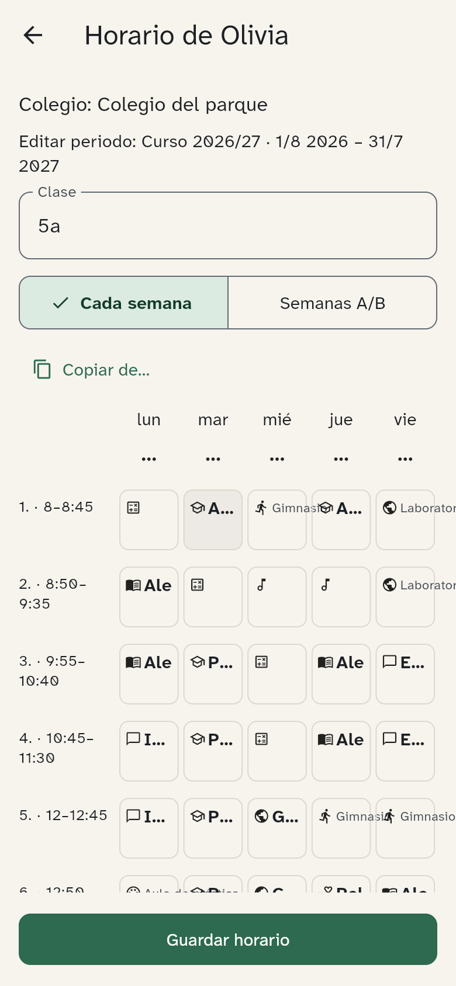Open Tuesday period 5 graduation cap cell
The height and width of the screenshot is (986, 456).
tap(213, 828)
